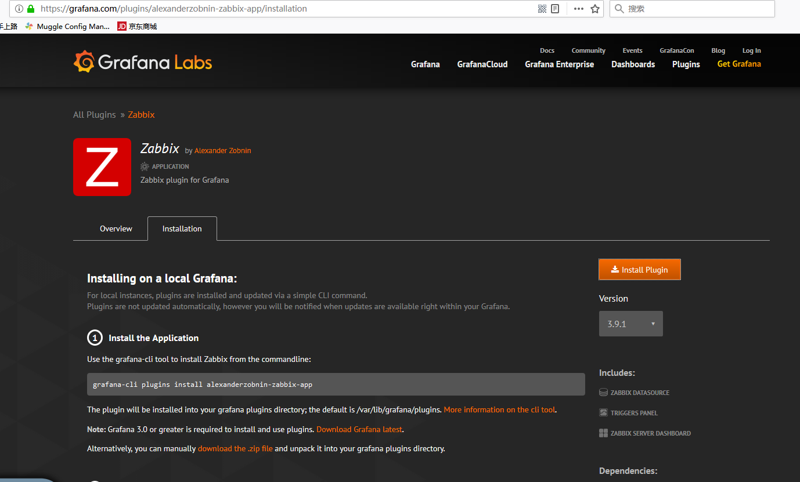Select the Installation tab
Screen dimensions: 800x482
[x=182, y=229]
